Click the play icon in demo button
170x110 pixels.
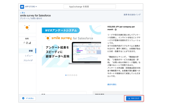(x=23, y=98)
